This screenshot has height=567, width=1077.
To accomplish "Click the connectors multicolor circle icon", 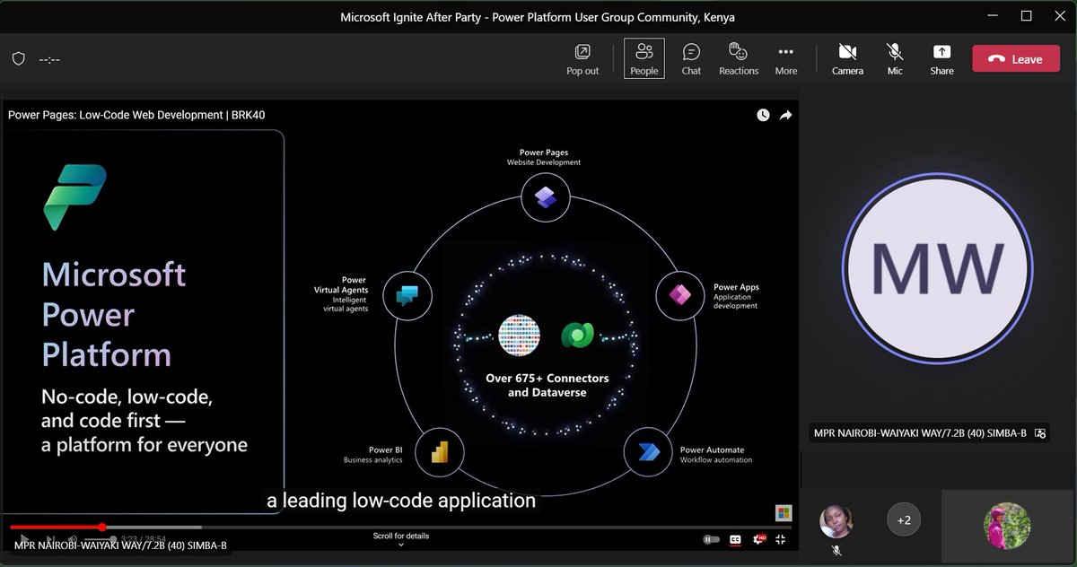I will point(520,336).
